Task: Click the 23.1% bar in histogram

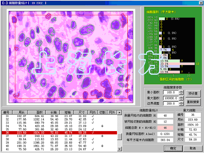Action: coord(177,64)
